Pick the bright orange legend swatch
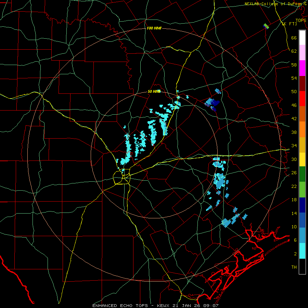The image size is (308, 308). click(302, 129)
